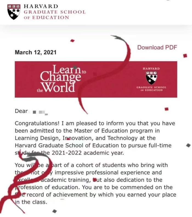Click the blurred recipient name after Dear

tap(40, 112)
